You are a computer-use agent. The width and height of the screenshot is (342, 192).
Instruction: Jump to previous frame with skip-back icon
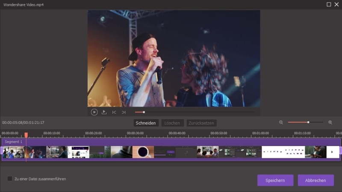114,112
